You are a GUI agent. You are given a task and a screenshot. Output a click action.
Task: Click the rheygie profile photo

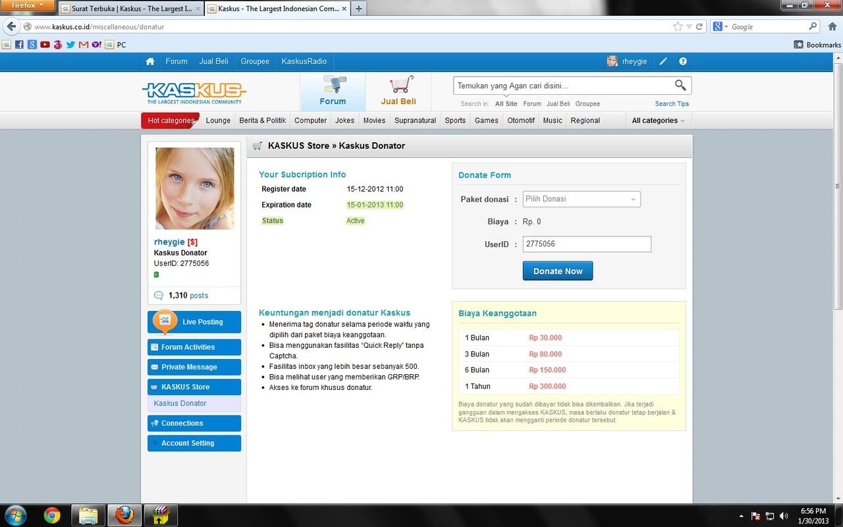[194, 188]
